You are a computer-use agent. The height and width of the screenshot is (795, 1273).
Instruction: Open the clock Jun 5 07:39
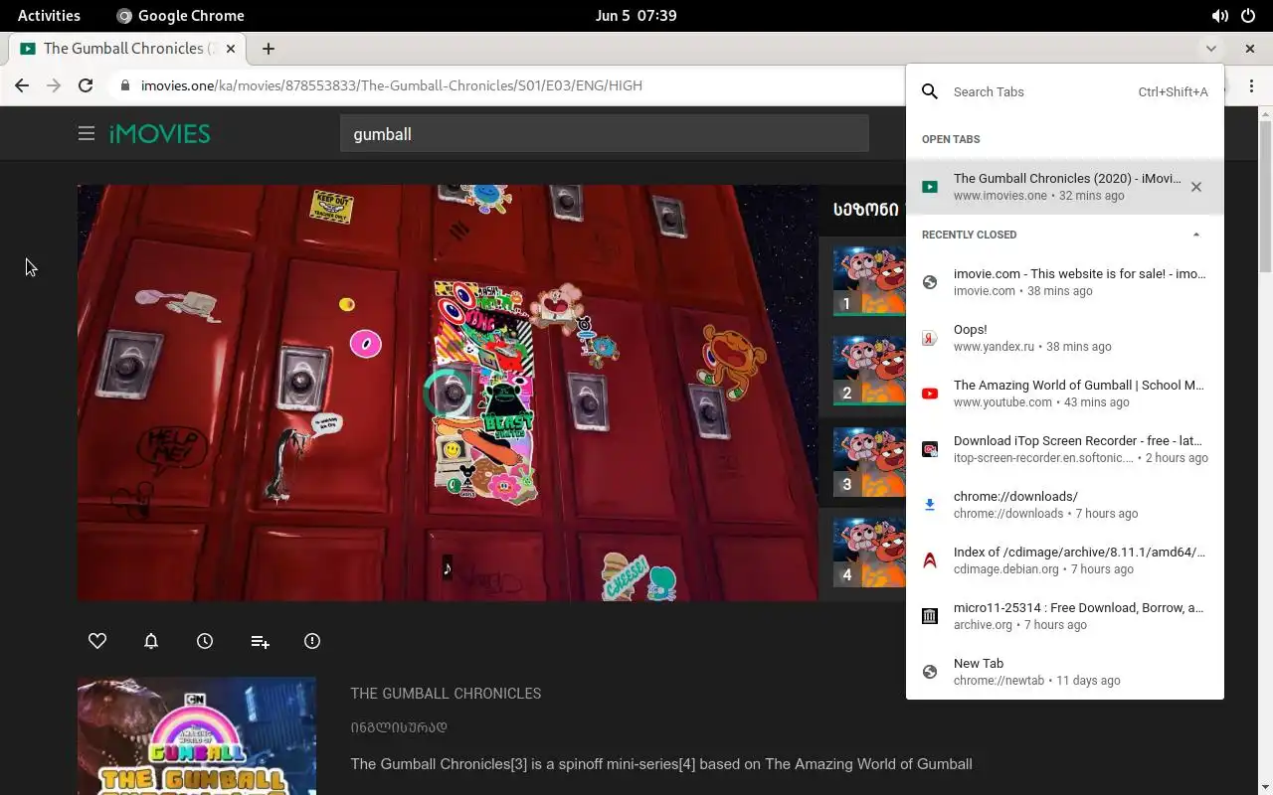(x=636, y=16)
